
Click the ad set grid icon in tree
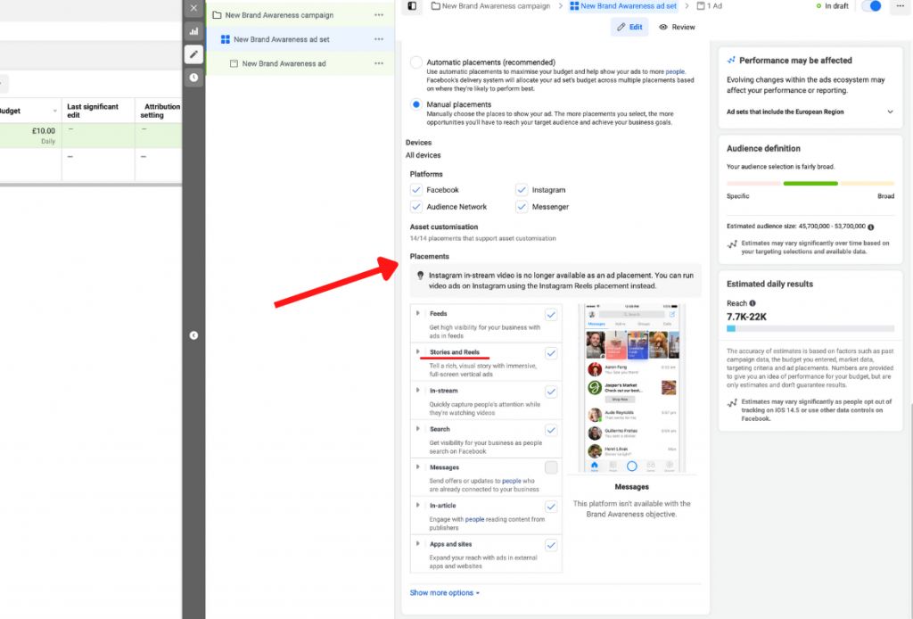(x=226, y=39)
